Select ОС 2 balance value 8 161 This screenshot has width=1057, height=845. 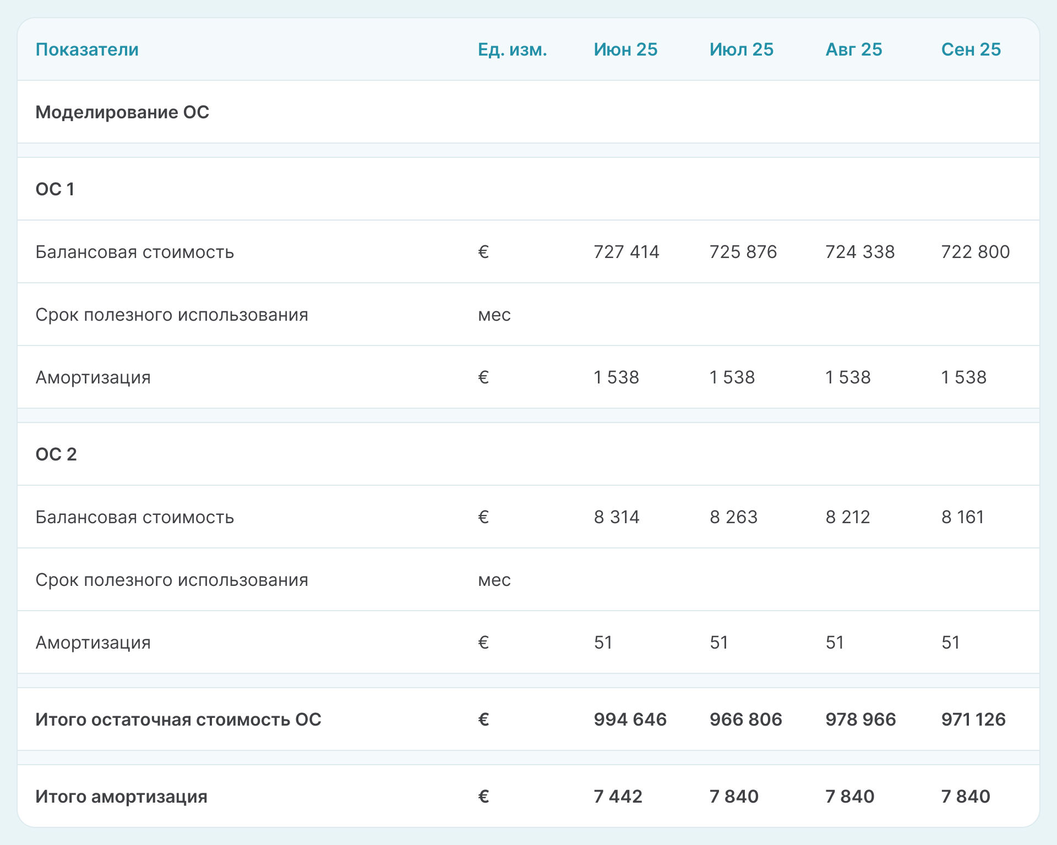coord(962,517)
